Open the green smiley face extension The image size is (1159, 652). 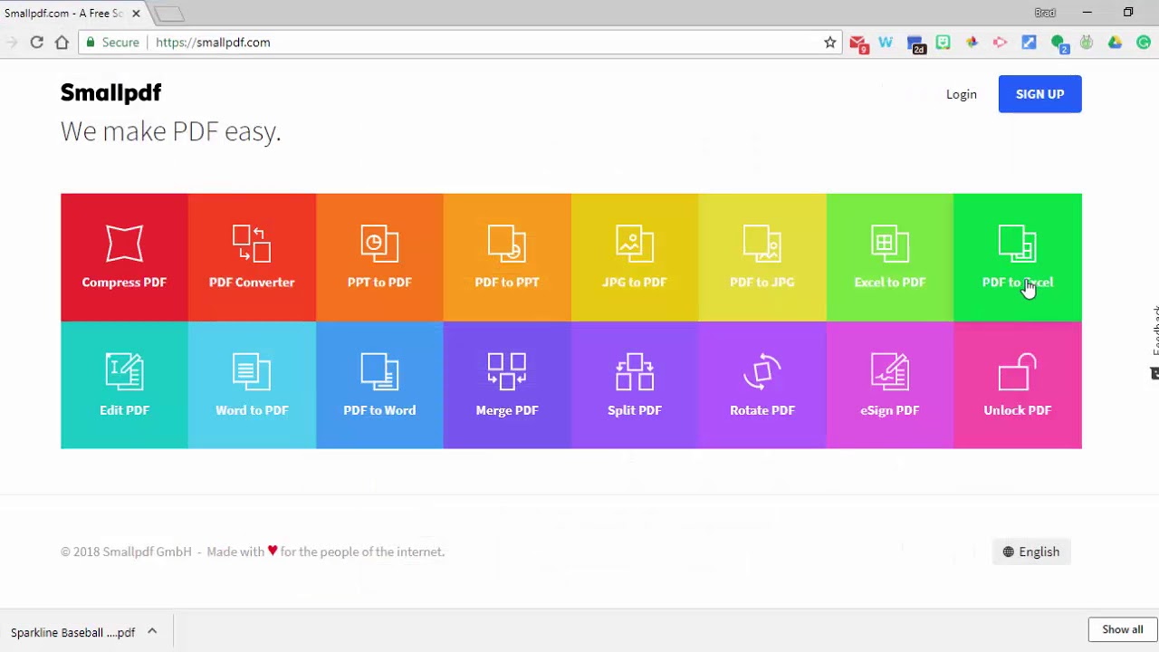943,43
